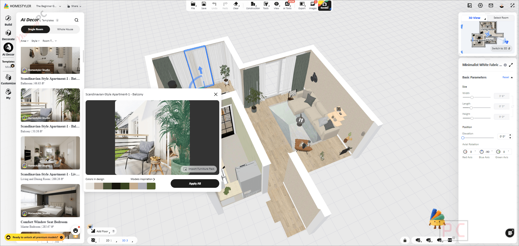Toggle the Red Axis rotation dial

pyautogui.click(x=465, y=152)
